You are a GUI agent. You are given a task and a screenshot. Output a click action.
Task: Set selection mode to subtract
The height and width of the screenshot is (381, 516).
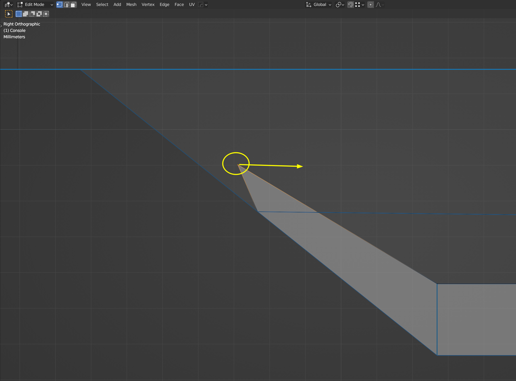32,14
